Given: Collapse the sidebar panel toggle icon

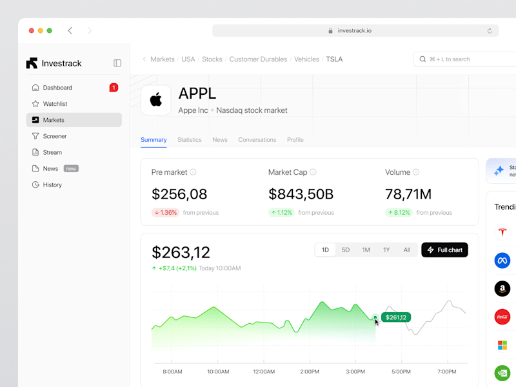Looking at the screenshot, I should pos(117,63).
